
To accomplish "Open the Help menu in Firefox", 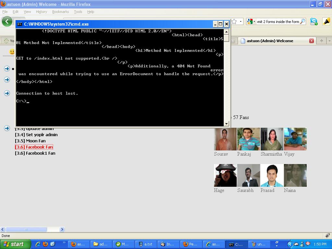I will (91, 12).
